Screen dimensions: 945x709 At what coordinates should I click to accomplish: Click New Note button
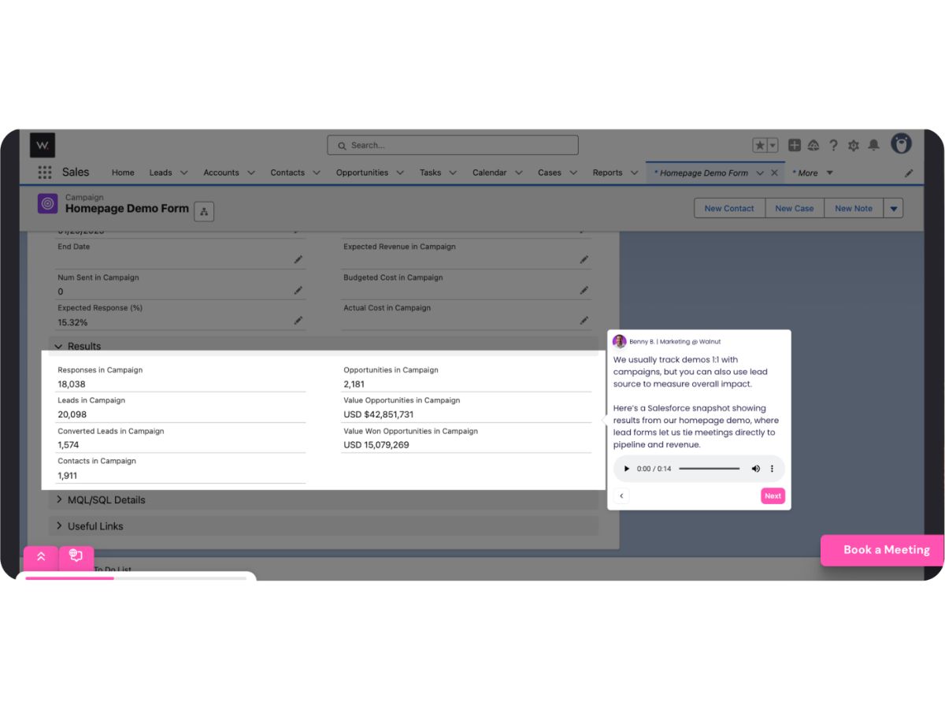coord(854,208)
